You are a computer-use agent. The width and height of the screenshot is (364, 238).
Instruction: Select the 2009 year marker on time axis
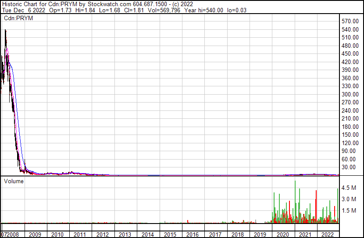point(35,234)
